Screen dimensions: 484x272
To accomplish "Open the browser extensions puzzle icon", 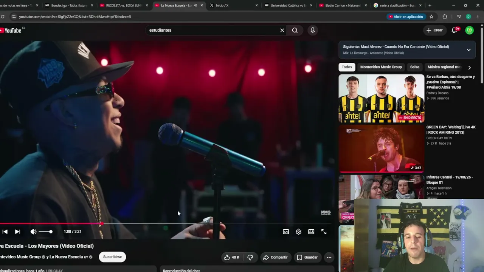I will (x=445, y=17).
